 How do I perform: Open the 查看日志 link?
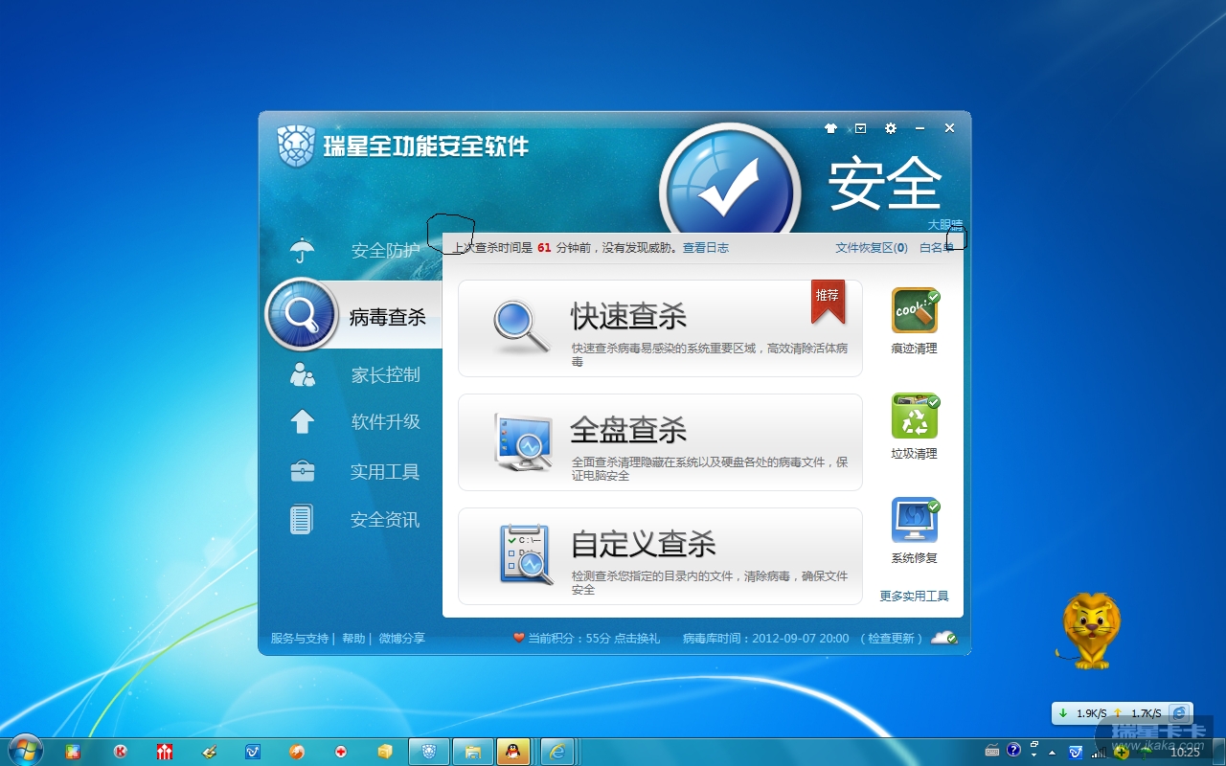coord(706,248)
